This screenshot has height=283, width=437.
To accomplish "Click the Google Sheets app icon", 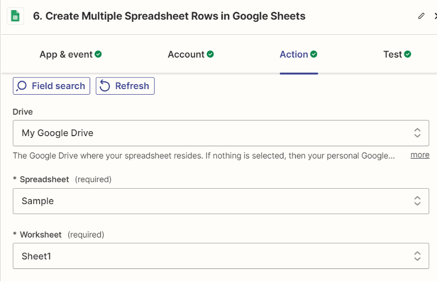I will click(x=15, y=16).
